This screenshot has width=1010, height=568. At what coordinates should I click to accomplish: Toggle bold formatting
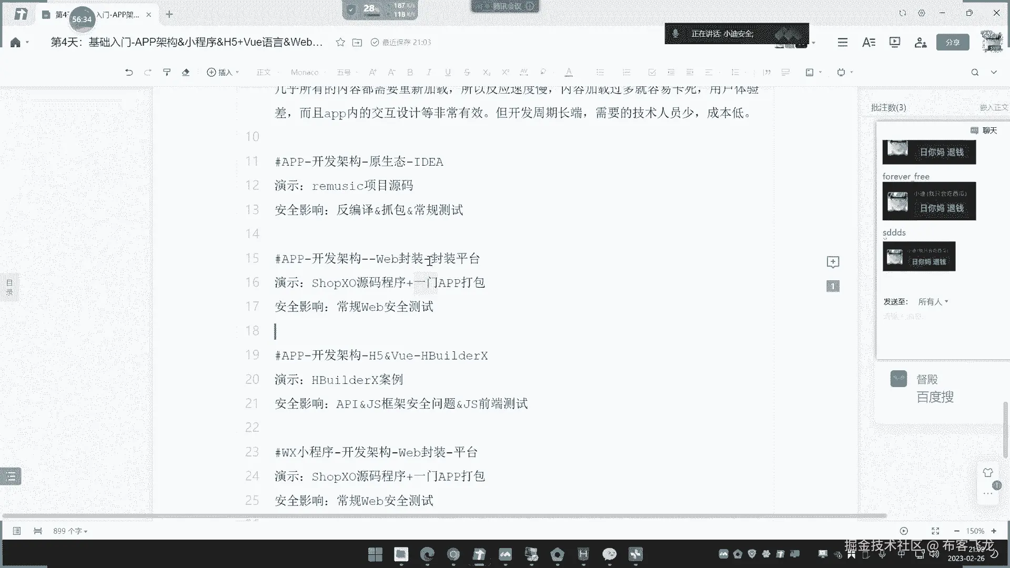tap(410, 73)
